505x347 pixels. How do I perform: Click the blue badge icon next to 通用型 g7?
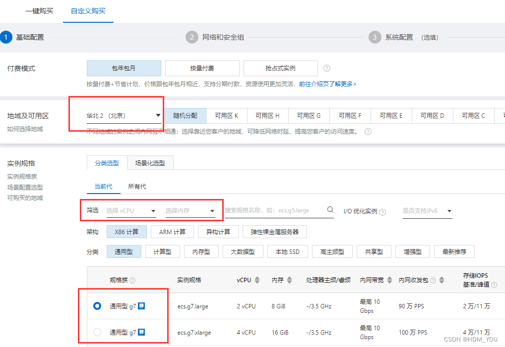click(141, 306)
